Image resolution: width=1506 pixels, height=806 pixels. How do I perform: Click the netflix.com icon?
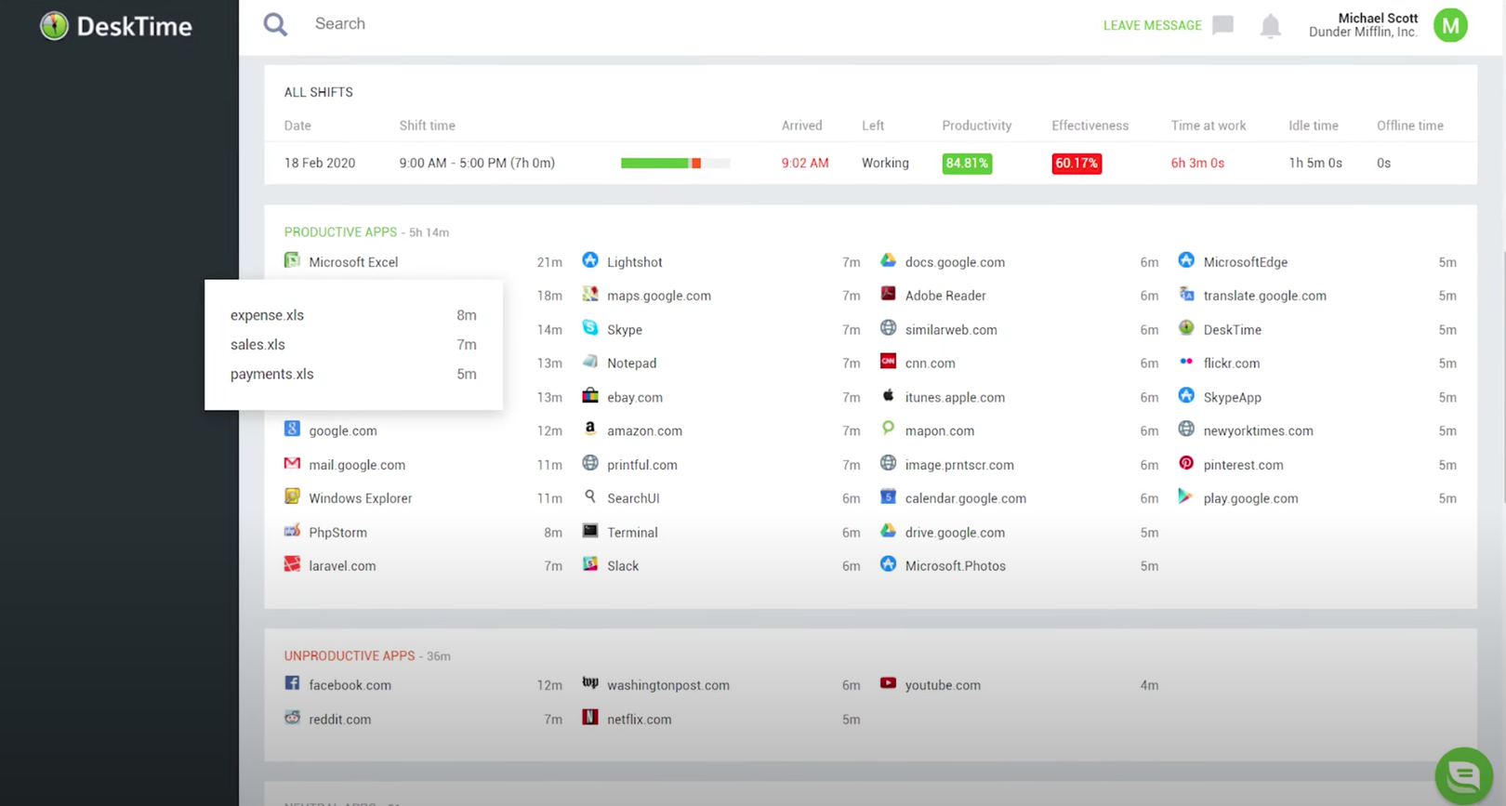coord(590,717)
